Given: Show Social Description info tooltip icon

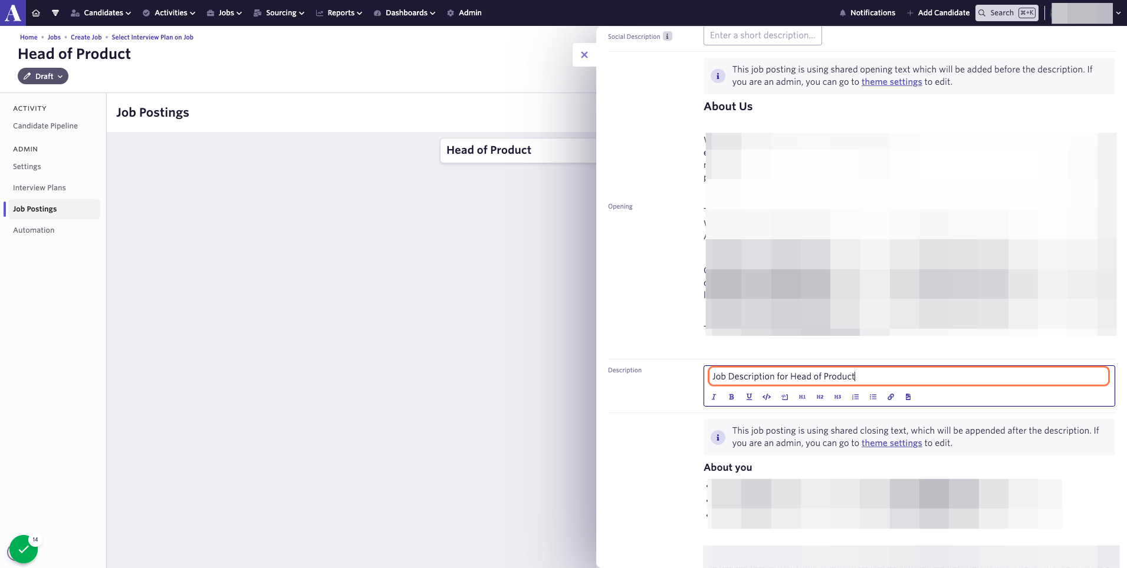Looking at the screenshot, I should pyautogui.click(x=668, y=37).
